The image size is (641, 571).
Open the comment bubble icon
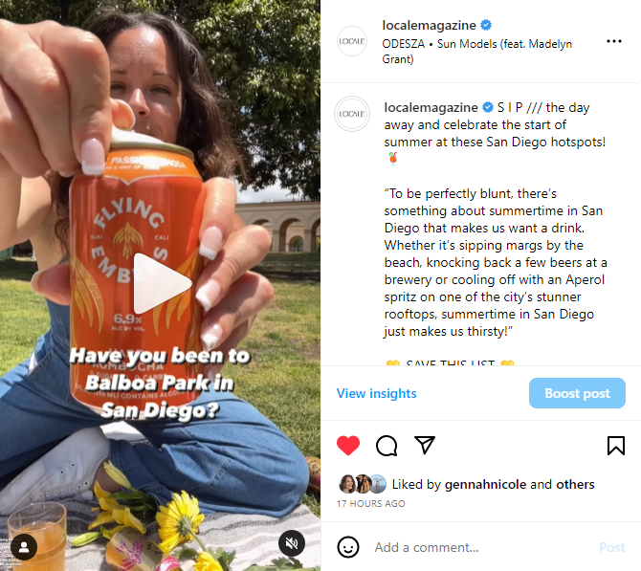click(x=387, y=446)
